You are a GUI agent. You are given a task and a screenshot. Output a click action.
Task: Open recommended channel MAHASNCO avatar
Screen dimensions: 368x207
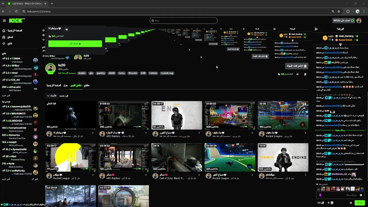(x=35, y=115)
